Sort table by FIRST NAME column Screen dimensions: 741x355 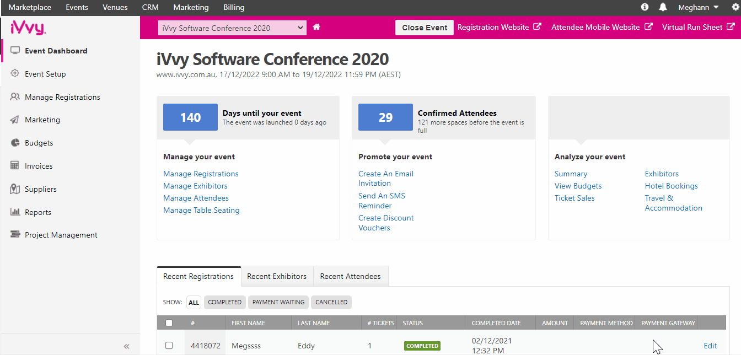(248, 323)
